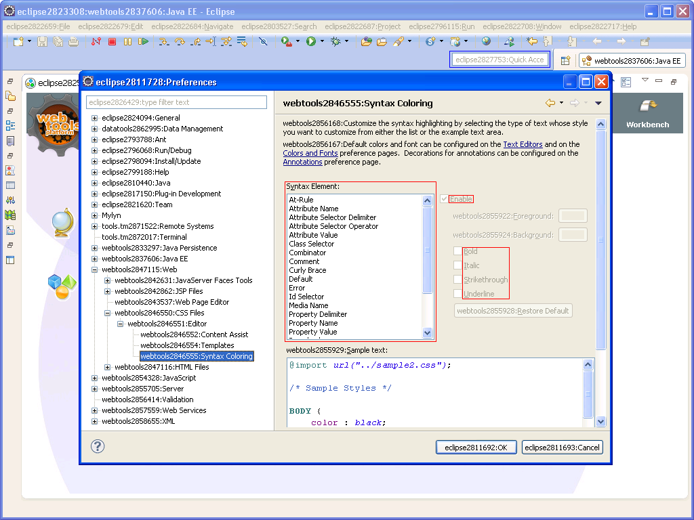The image size is (694, 520).
Task: Open the Navigate menu
Action: [x=192, y=26]
